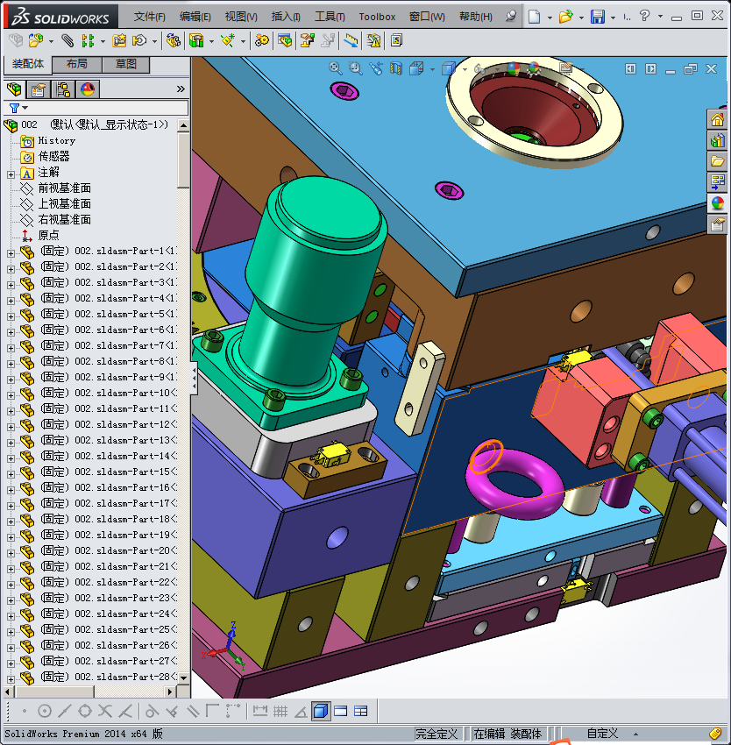Click the Bill of Materials icon
The image size is (731, 745).
pyautogui.click(x=285, y=41)
